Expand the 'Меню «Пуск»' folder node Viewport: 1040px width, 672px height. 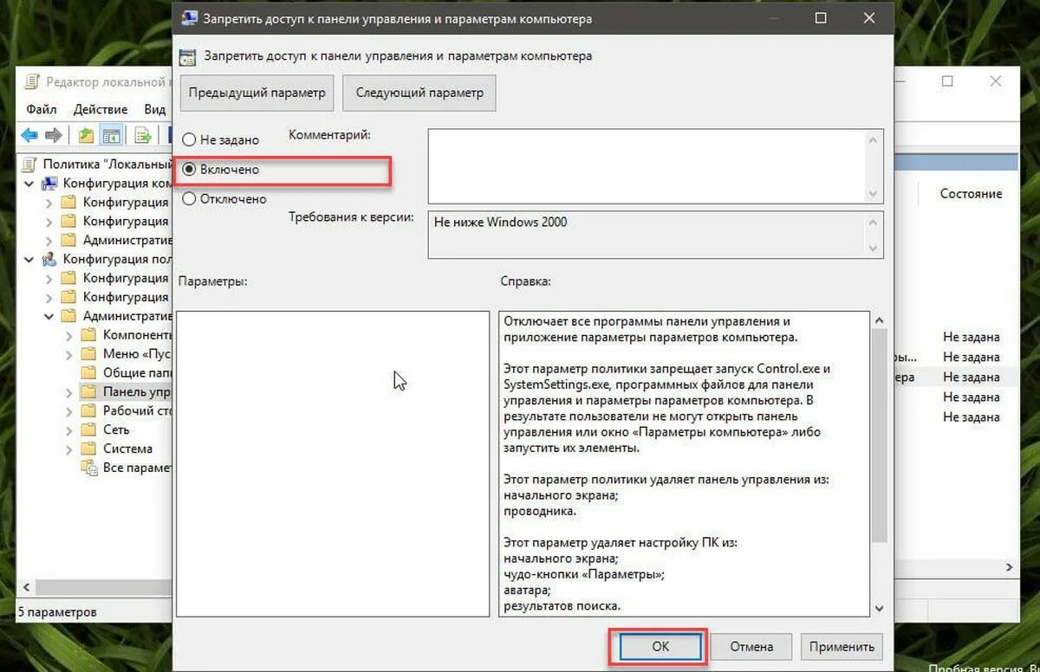69,354
